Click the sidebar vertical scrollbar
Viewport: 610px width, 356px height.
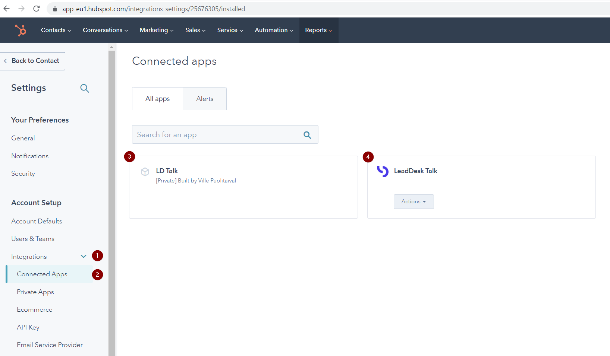[x=111, y=203]
